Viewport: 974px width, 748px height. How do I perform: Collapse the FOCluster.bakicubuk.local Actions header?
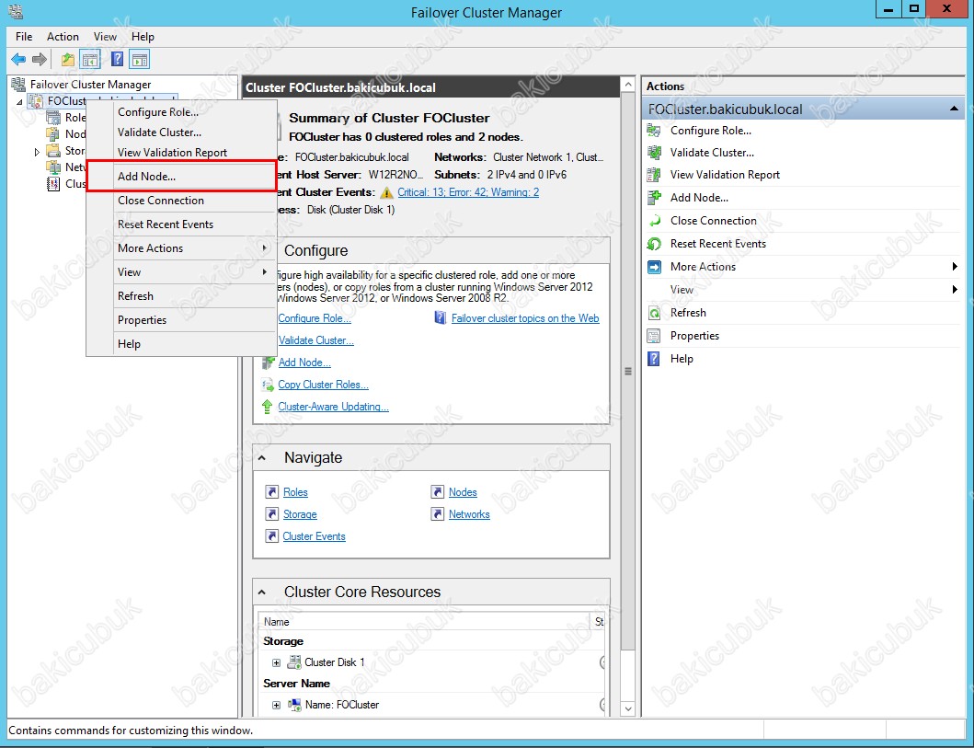[x=954, y=109]
